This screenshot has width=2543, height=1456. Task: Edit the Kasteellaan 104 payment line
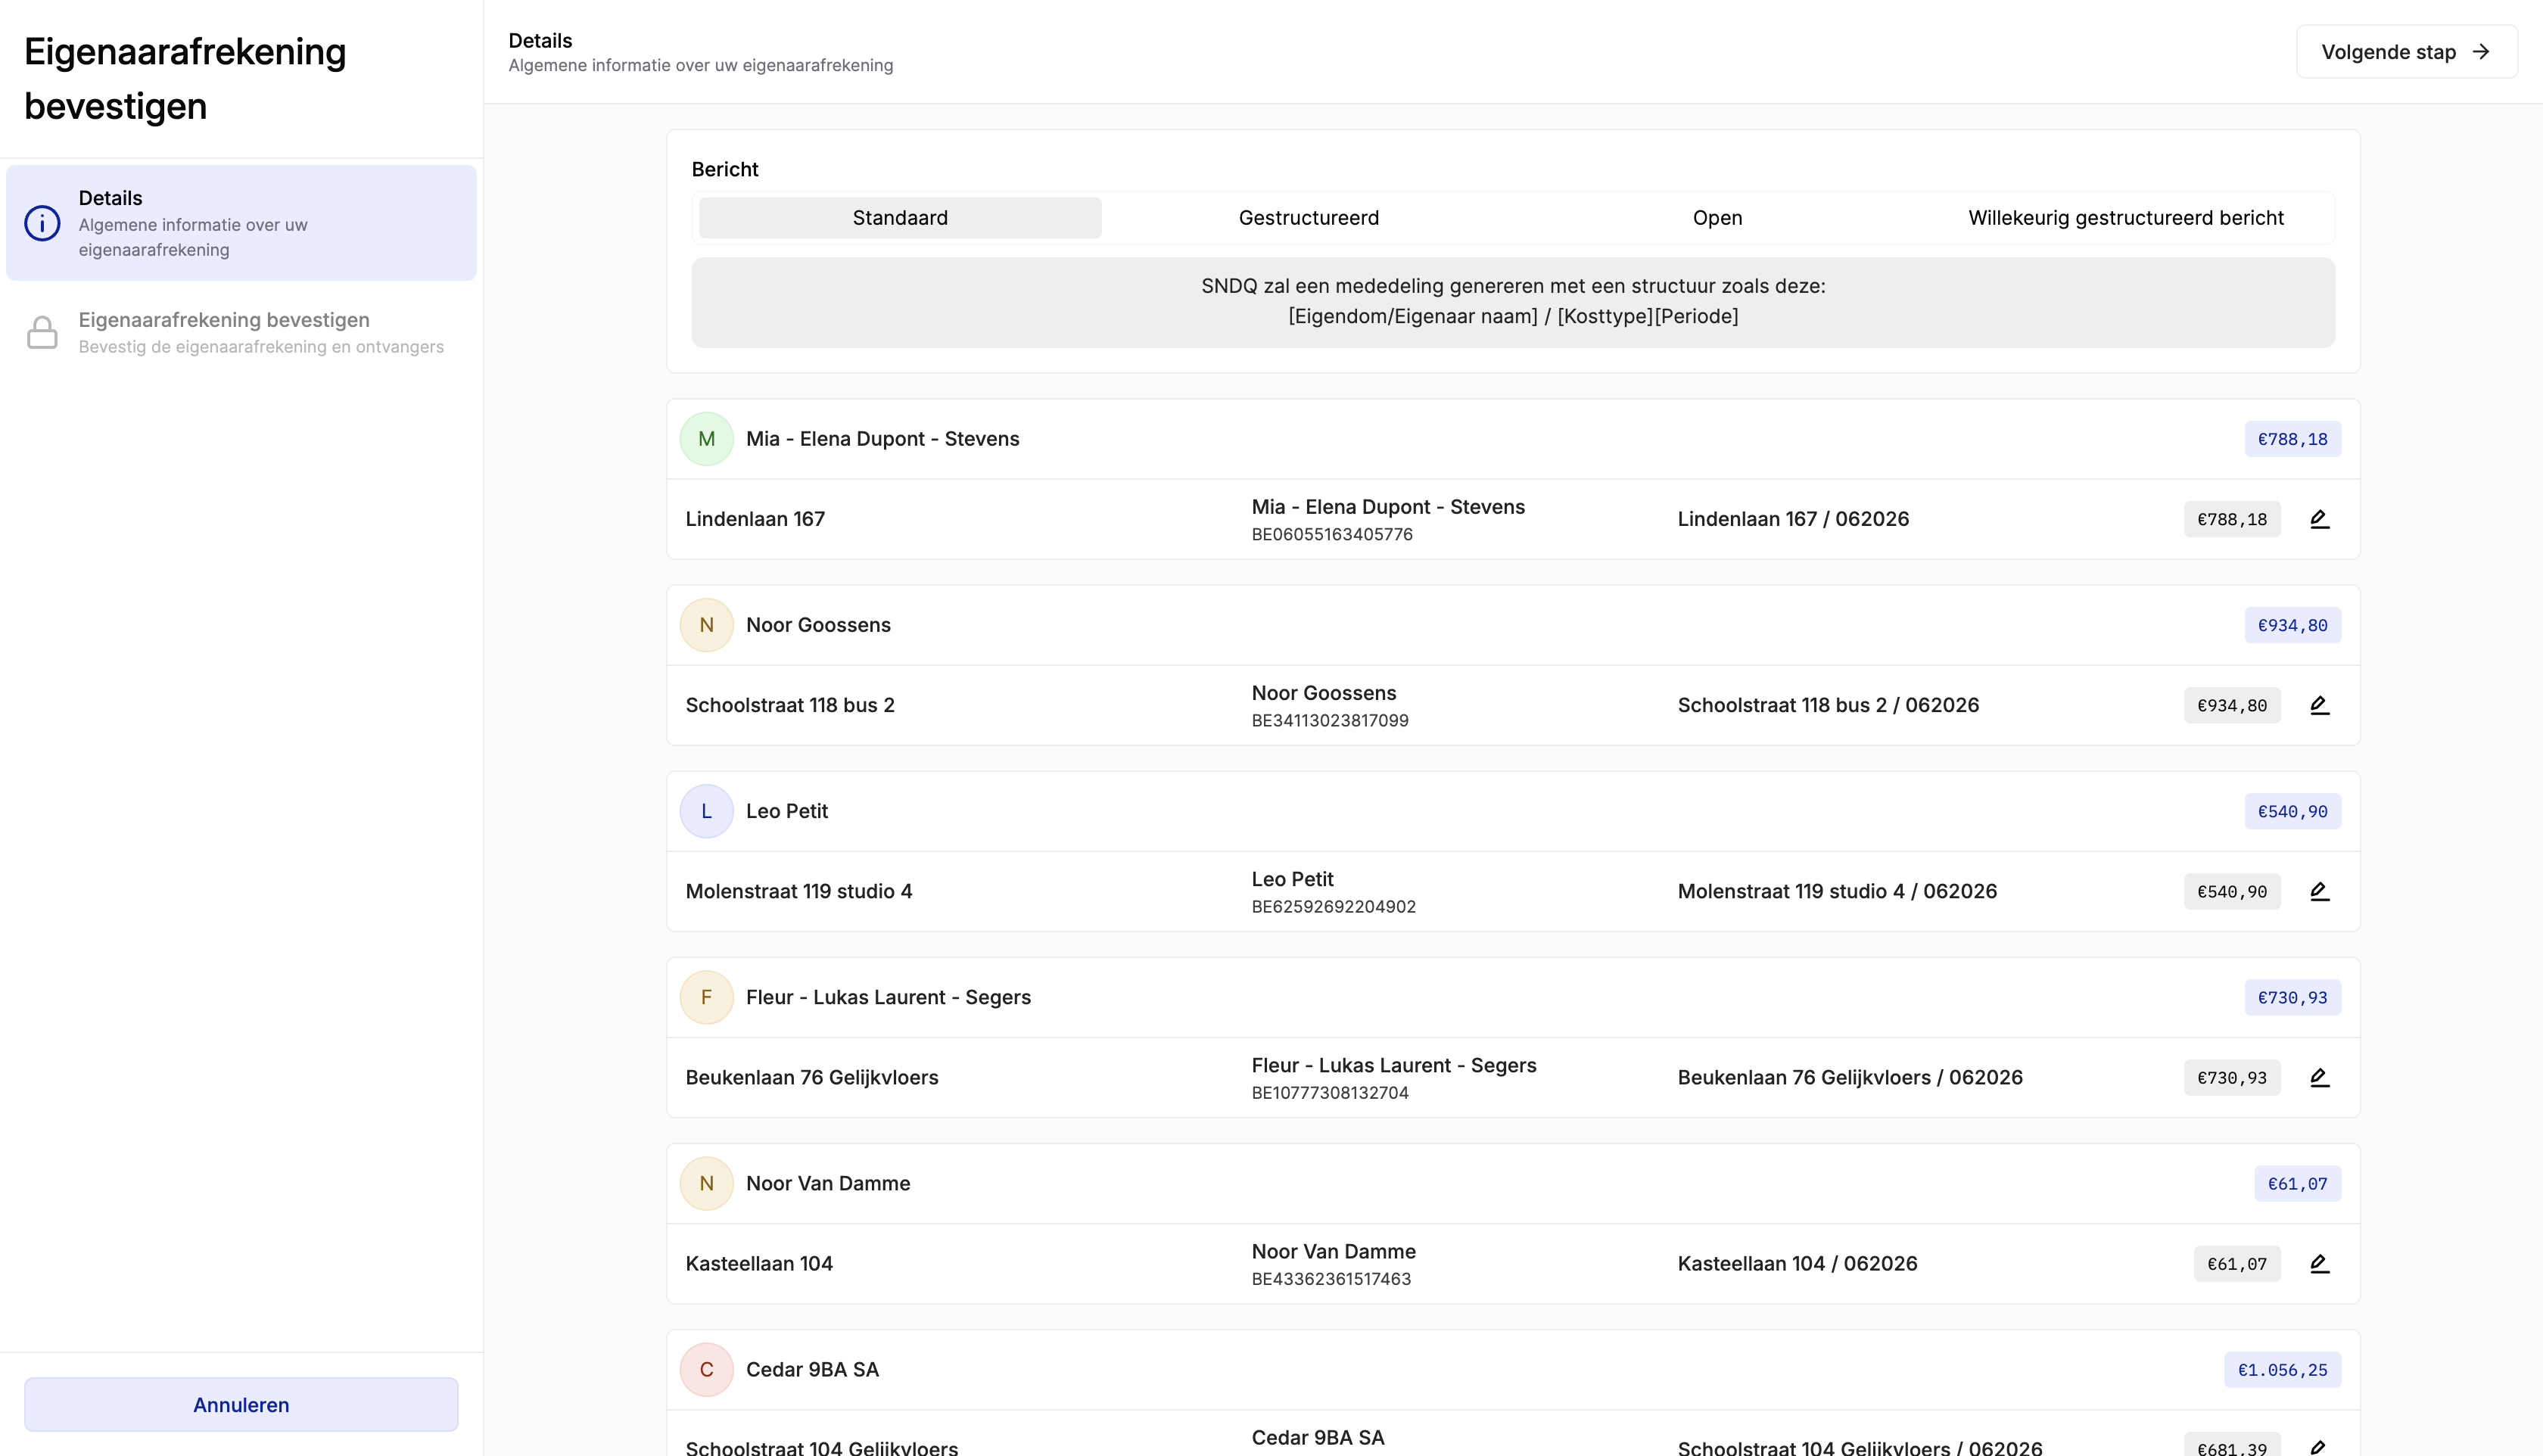pyautogui.click(x=2319, y=1263)
